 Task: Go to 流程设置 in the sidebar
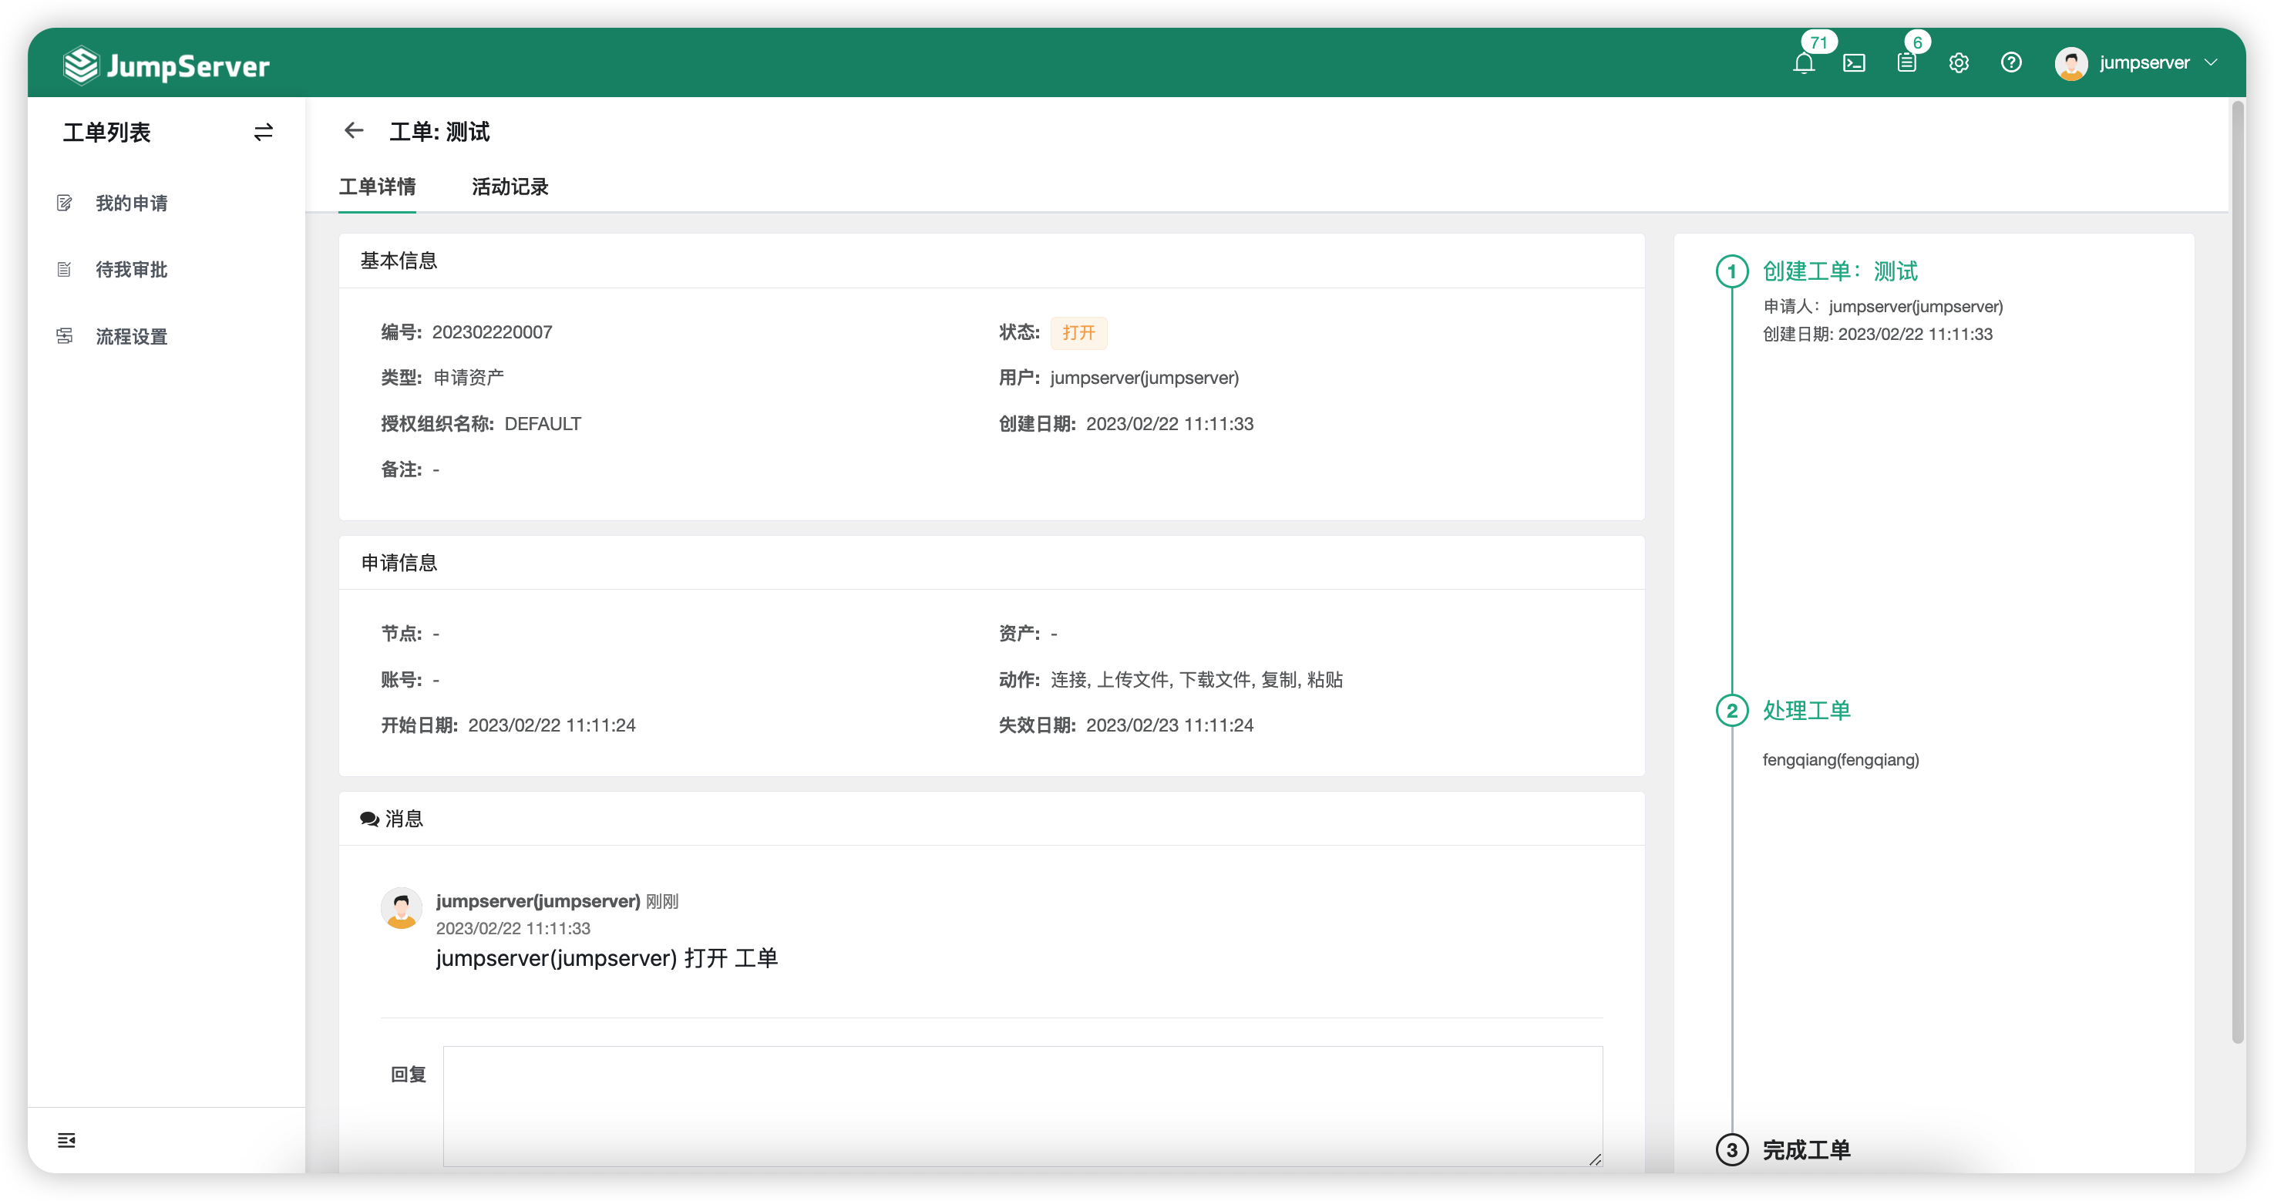132,336
